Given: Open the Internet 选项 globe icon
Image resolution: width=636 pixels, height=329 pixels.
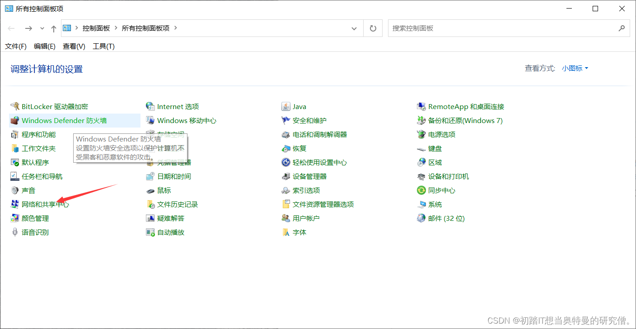Looking at the screenshot, I should coord(150,107).
